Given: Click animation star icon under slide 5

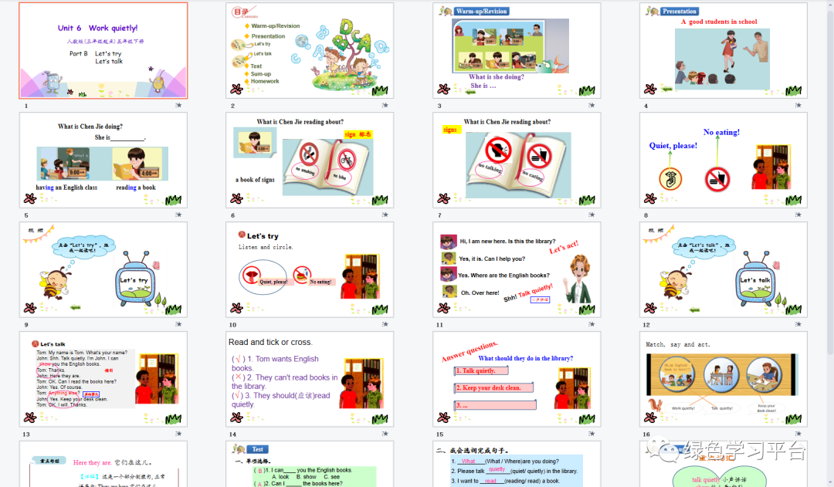Looking at the screenshot, I should (178, 215).
